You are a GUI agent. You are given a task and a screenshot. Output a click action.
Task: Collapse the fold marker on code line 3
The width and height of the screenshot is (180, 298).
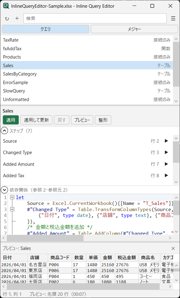(12, 209)
